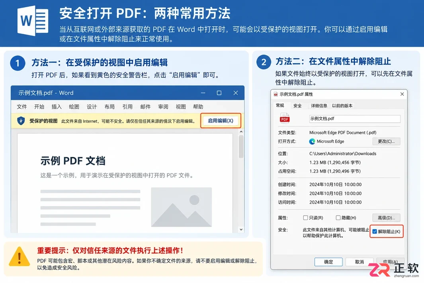Viewport: 424px width, 283px height.
Task: Click the Word scrollbar up arrow
Action: click(x=241, y=132)
